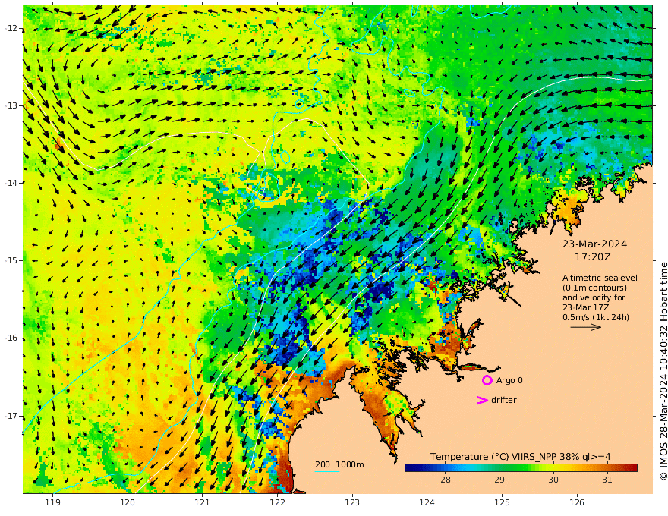Click the 0.5m/s velocity scale arrow
Image resolution: width=668 pixels, height=516 pixels.
(x=586, y=327)
